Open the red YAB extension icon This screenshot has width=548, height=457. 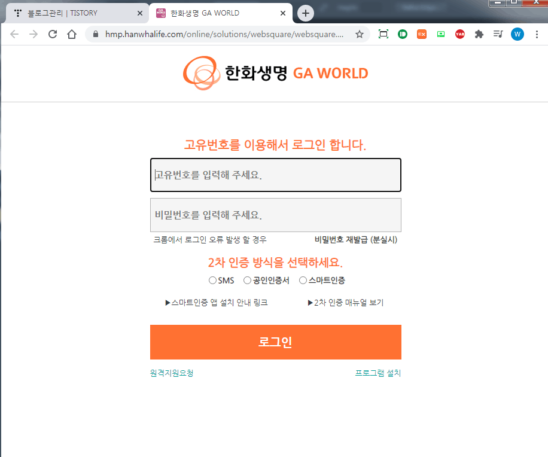460,34
